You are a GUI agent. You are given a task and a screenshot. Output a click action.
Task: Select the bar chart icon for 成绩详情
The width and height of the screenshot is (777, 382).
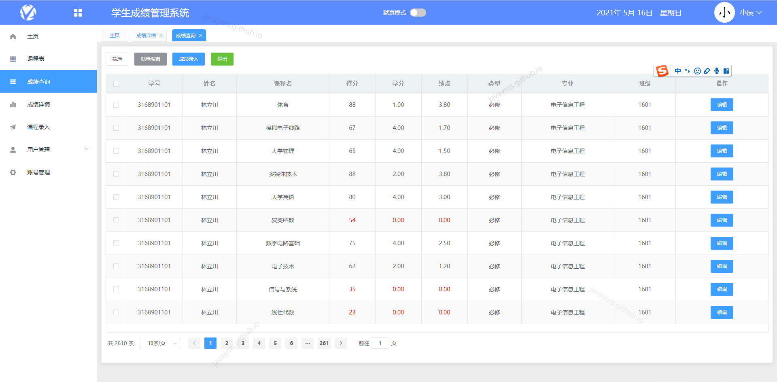click(x=13, y=104)
